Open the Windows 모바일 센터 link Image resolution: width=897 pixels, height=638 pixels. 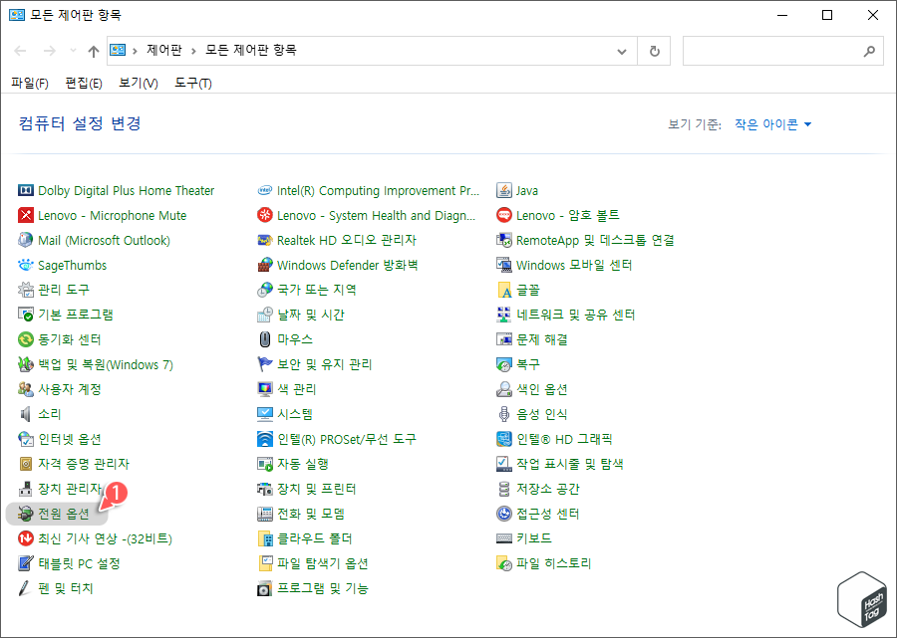tap(574, 265)
